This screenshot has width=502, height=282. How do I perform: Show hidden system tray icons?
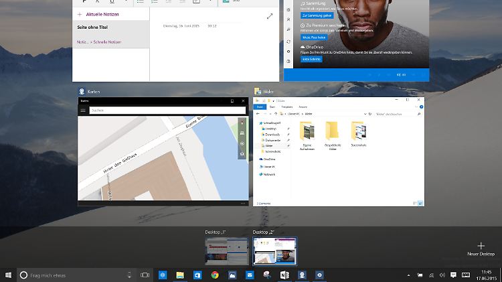coord(408,275)
